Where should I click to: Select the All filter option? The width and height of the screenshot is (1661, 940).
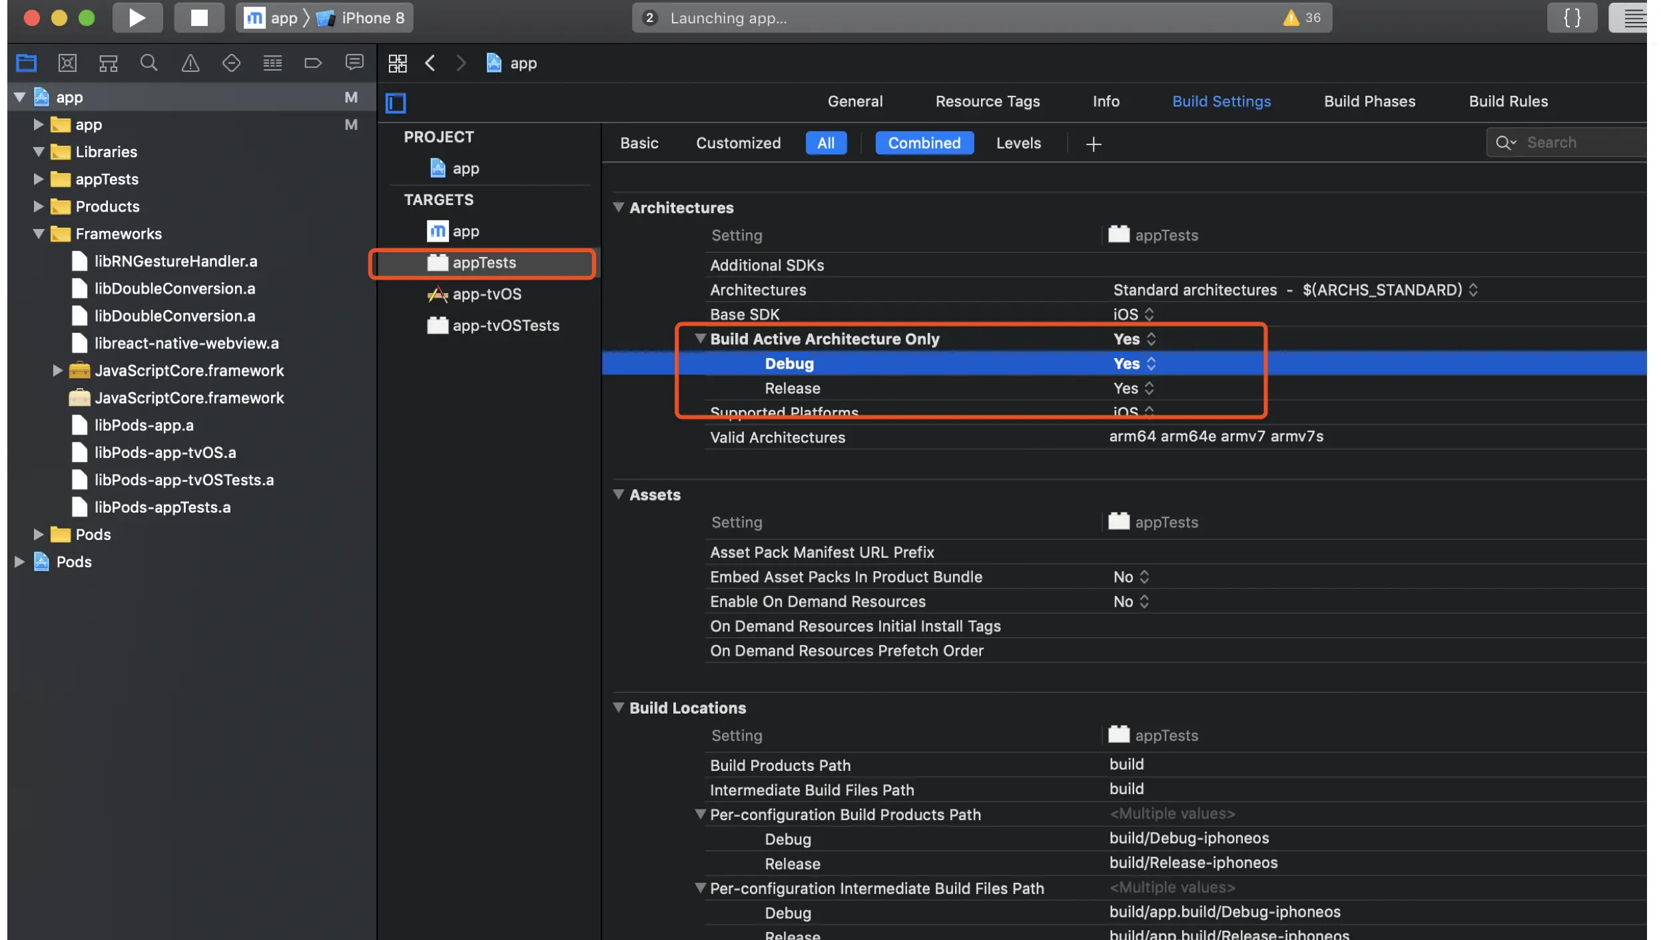click(x=826, y=143)
